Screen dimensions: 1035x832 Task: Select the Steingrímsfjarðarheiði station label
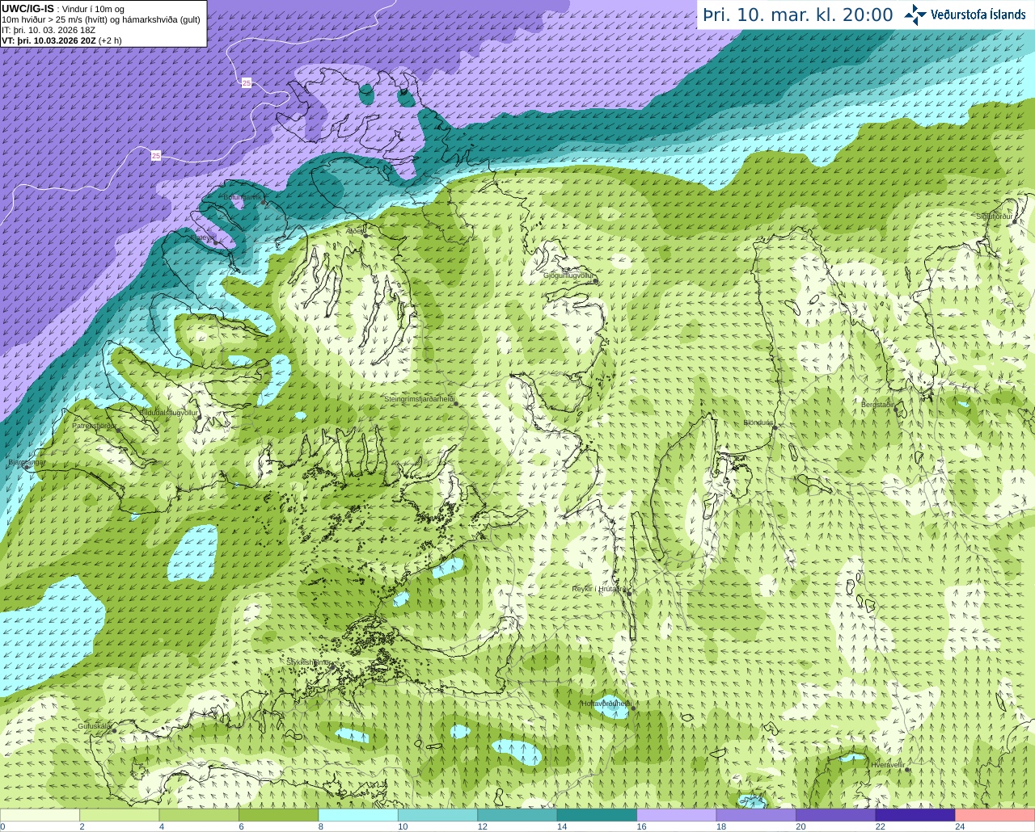[x=418, y=399]
